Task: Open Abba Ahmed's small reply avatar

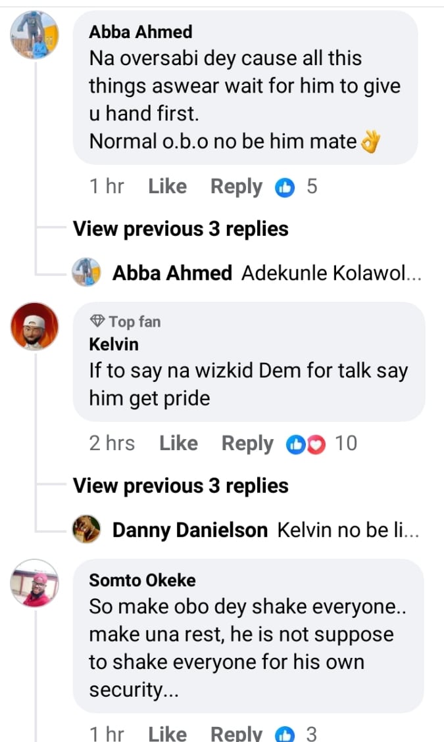Action: point(86,273)
